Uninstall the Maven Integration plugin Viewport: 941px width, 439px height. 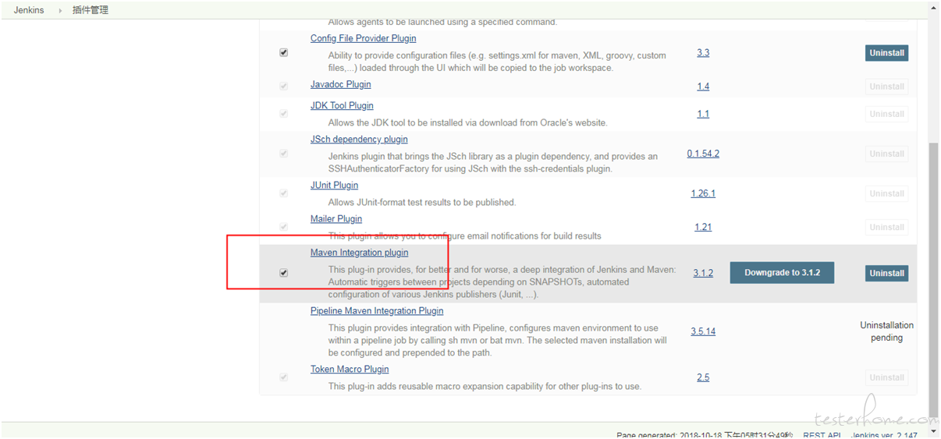886,273
